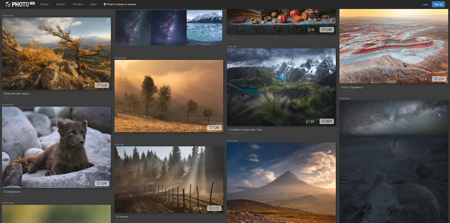Open the title "Всем ветрам назло"
The height and width of the screenshot is (223, 450).
(x=16, y=93)
